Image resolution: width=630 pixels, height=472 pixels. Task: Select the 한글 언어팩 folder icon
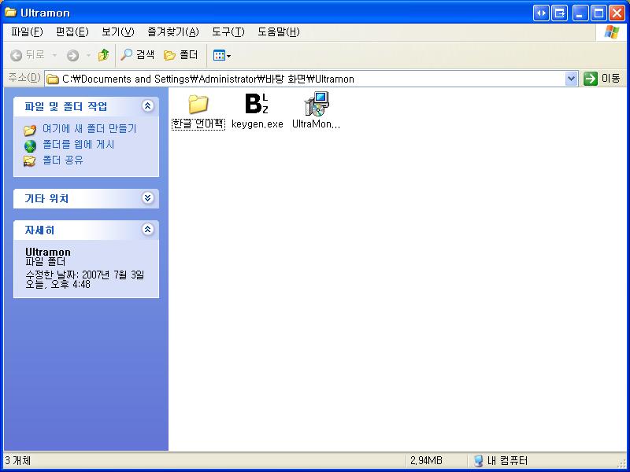pyautogui.click(x=198, y=104)
